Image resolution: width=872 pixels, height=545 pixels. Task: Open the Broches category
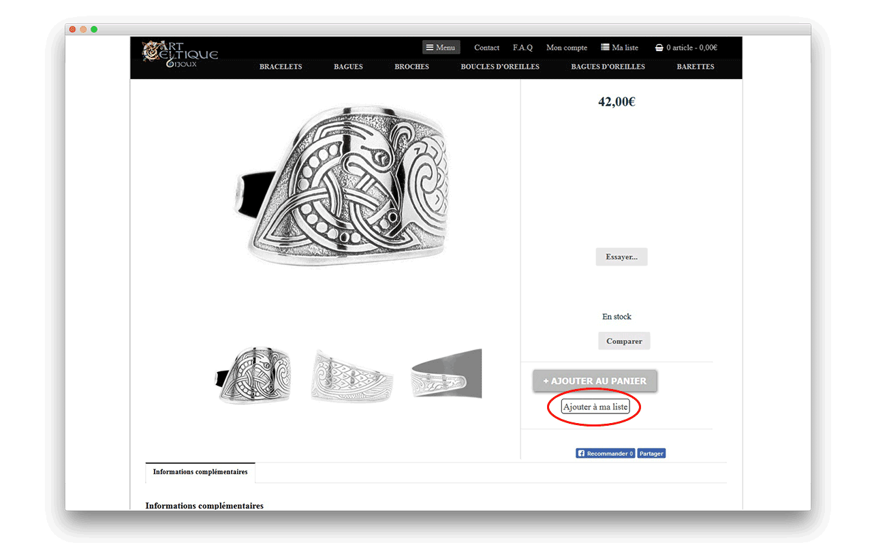(x=411, y=67)
